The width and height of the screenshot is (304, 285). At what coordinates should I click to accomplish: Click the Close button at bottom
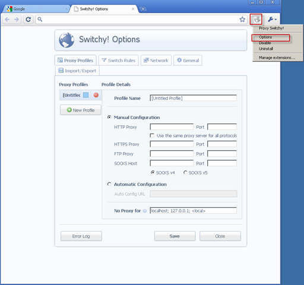click(220, 236)
